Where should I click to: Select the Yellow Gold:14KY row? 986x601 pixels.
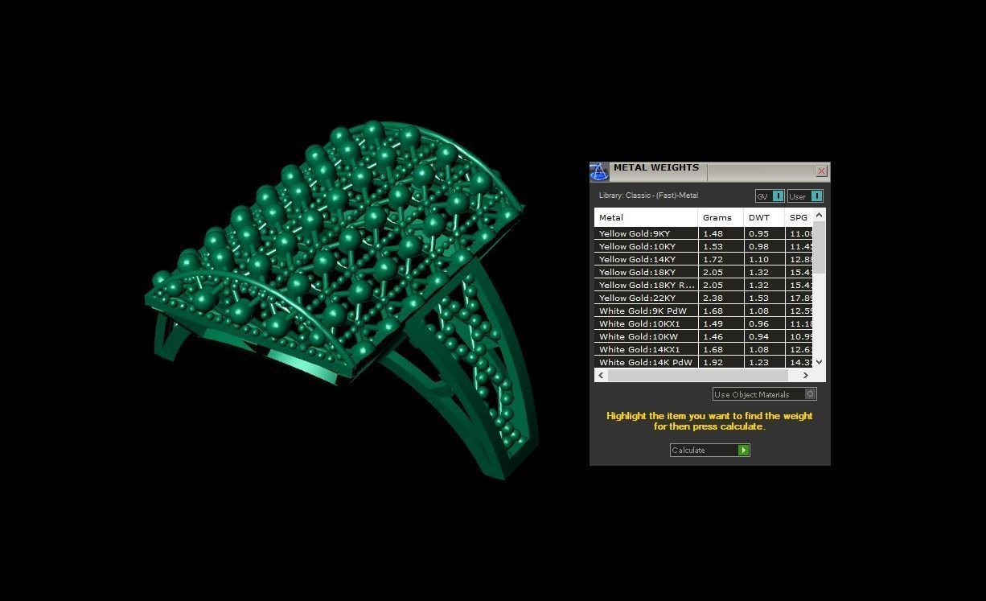(704, 259)
